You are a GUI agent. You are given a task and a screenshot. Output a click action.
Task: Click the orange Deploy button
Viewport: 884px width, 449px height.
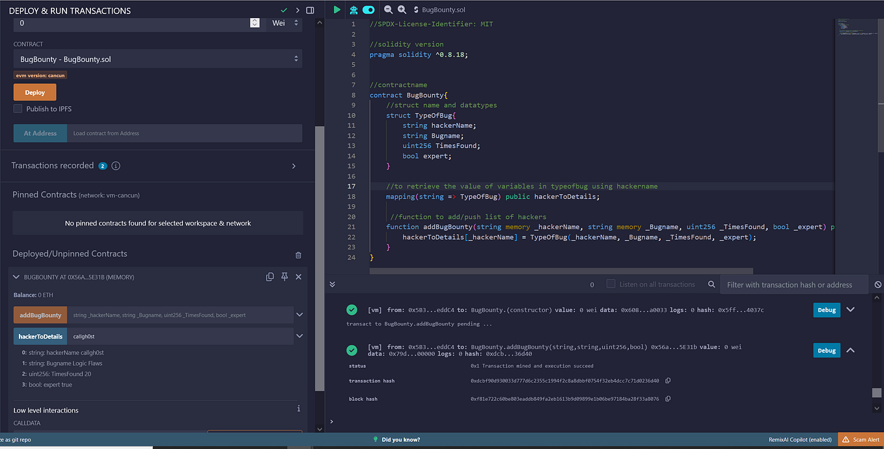click(35, 92)
